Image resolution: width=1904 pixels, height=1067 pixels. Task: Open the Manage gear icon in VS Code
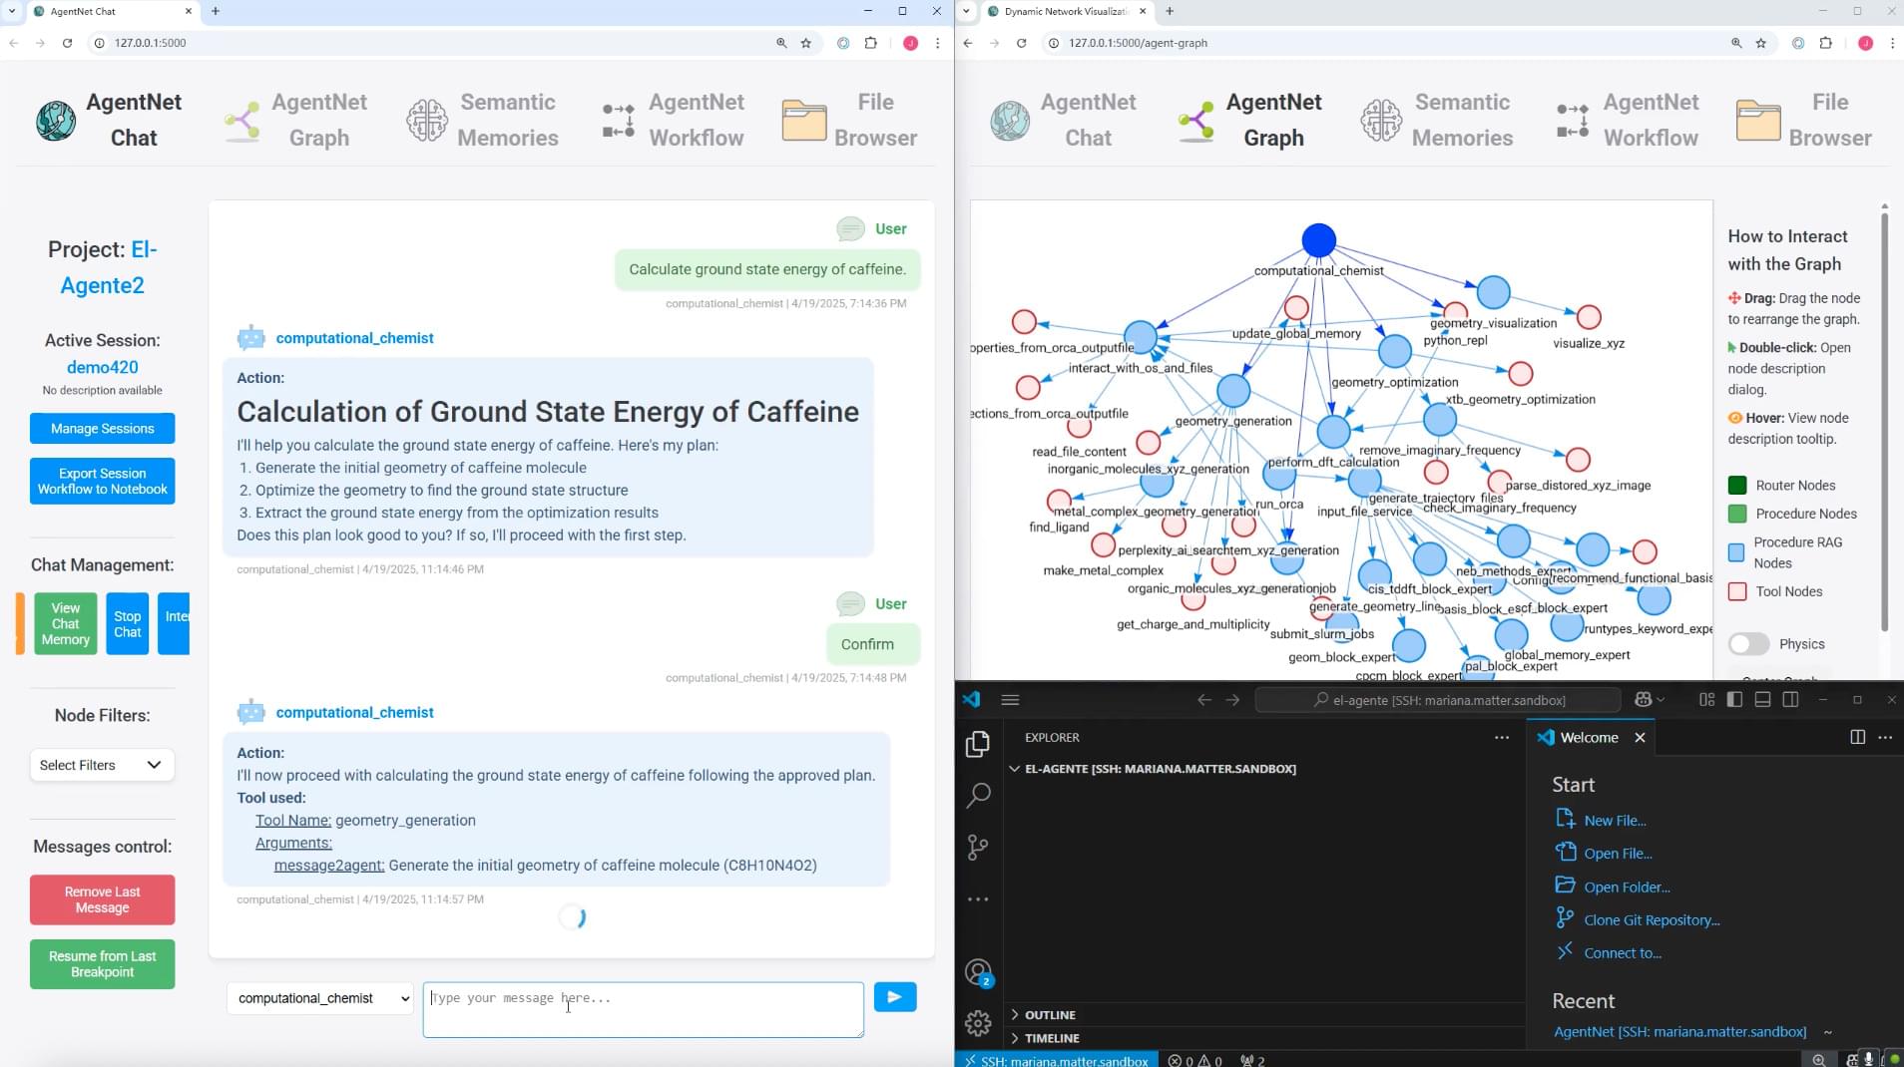click(978, 1022)
